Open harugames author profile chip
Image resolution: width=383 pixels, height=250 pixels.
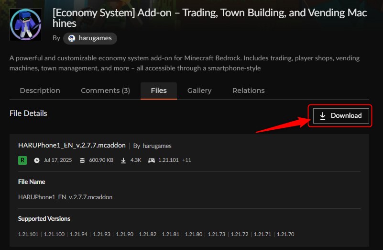click(90, 38)
